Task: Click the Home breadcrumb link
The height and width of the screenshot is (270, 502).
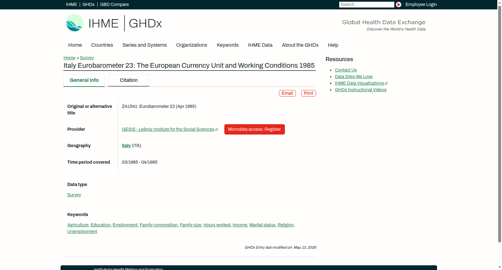Action: (x=69, y=58)
